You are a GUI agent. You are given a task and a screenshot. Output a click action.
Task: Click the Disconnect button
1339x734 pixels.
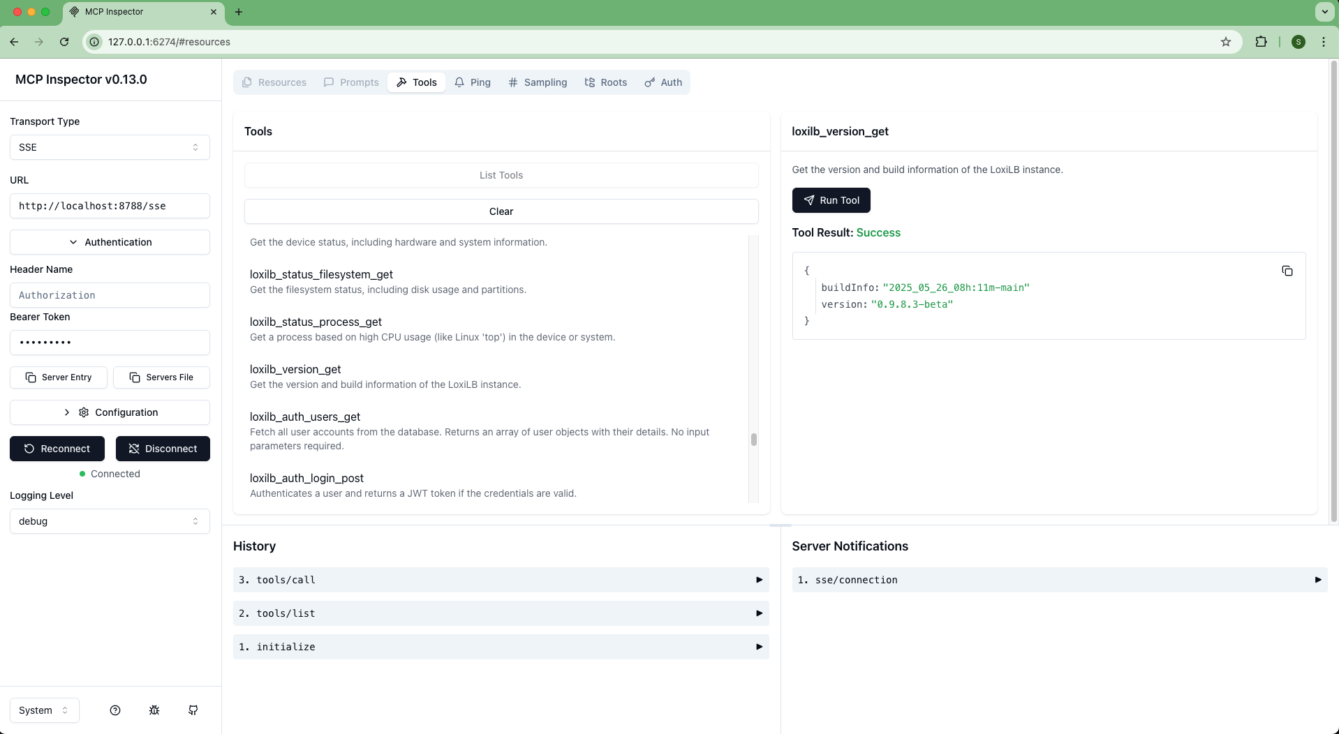163,449
